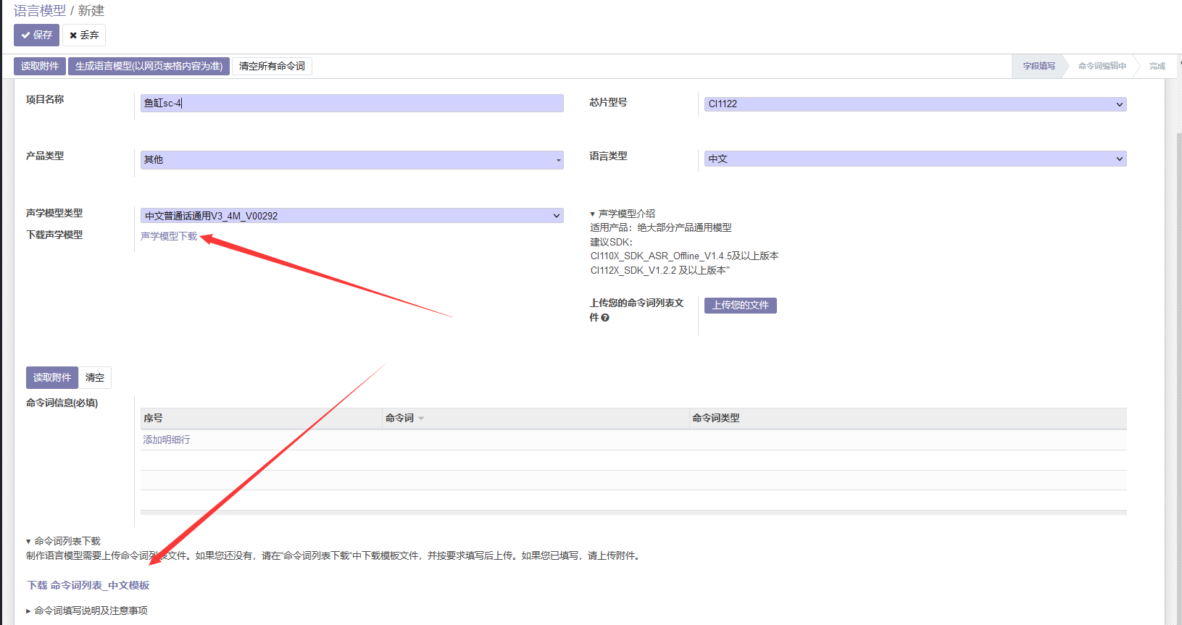The image size is (1182, 625).
Task: Click the 保存 save button
Action: (x=36, y=35)
